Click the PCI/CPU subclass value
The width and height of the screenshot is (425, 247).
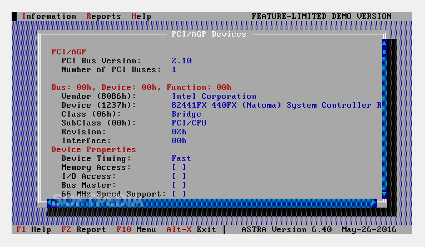[189, 123]
